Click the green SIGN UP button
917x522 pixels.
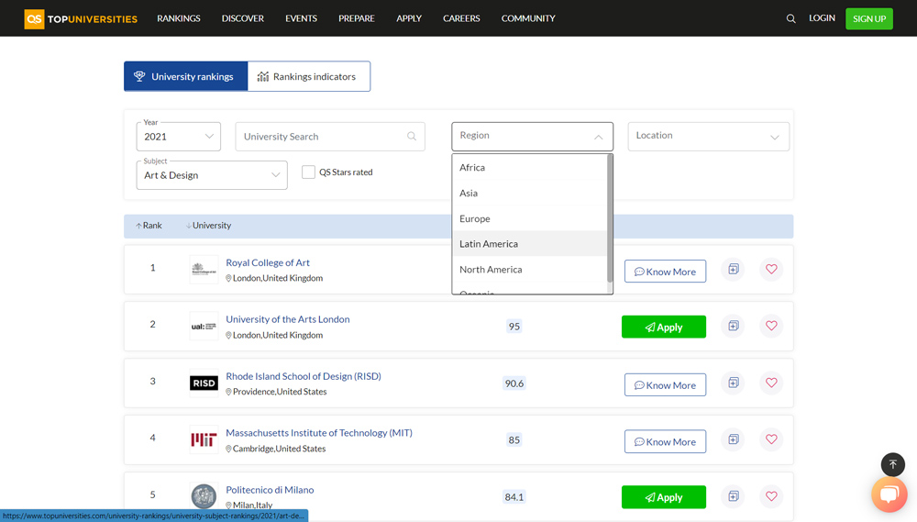coord(869,18)
